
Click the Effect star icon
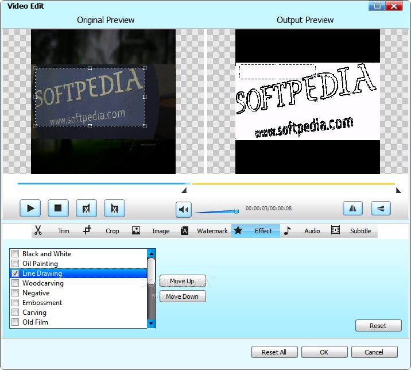coord(238,230)
